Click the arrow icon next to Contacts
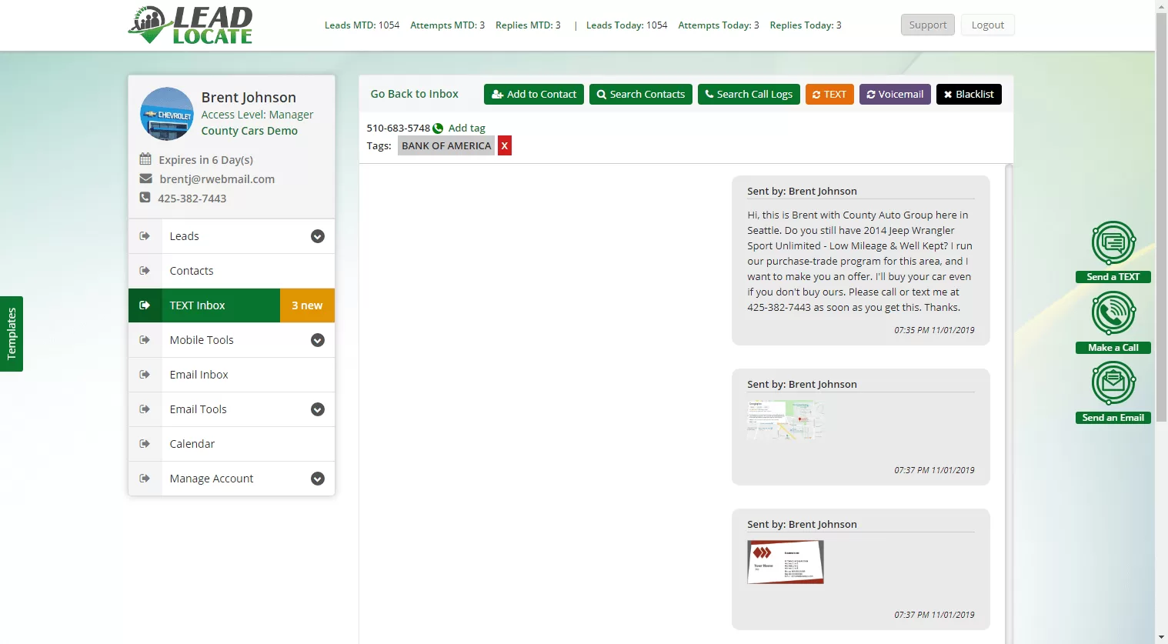Viewport: 1168px width, 644px height. point(145,271)
